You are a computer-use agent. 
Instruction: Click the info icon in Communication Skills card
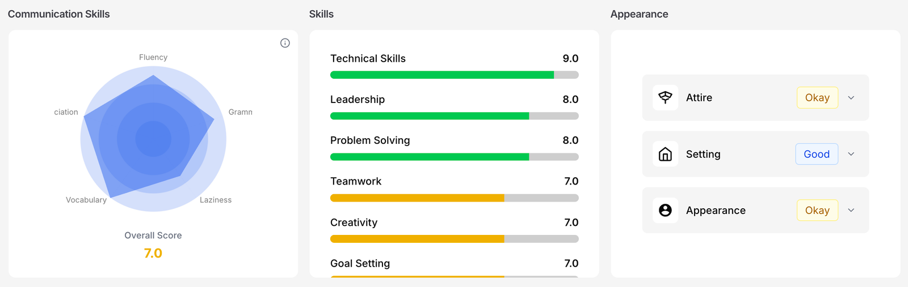pos(285,43)
